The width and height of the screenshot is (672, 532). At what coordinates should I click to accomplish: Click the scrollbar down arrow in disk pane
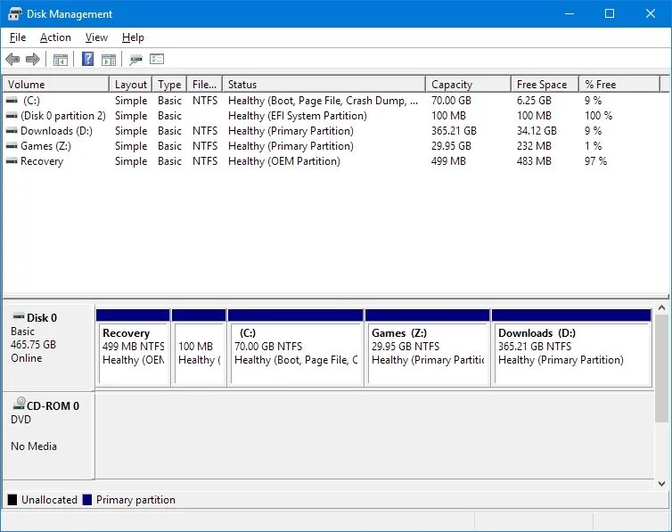(x=661, y=484)
